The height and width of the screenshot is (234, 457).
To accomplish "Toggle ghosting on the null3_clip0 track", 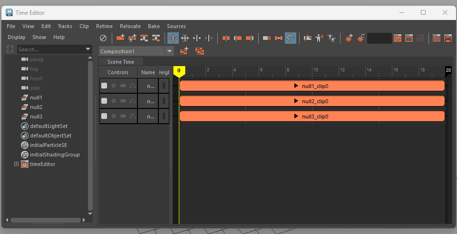I will 133,116.
